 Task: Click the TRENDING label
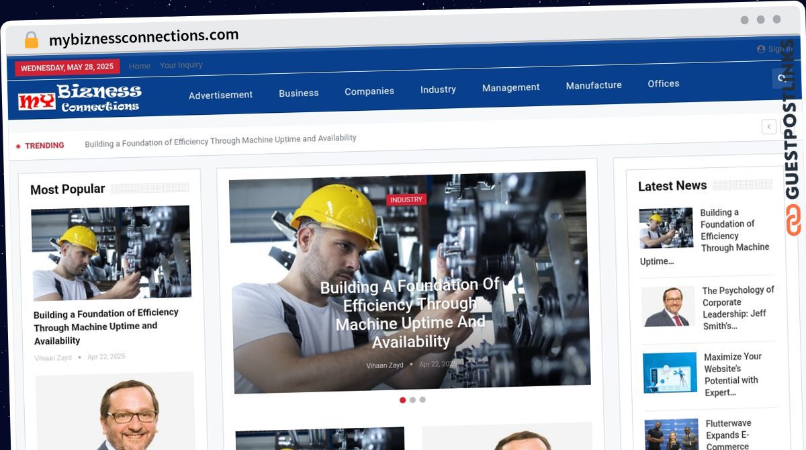click(x=44, y=145)
